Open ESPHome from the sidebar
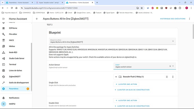The width and height of the screenshot is (194, 109). coord(15,28)
